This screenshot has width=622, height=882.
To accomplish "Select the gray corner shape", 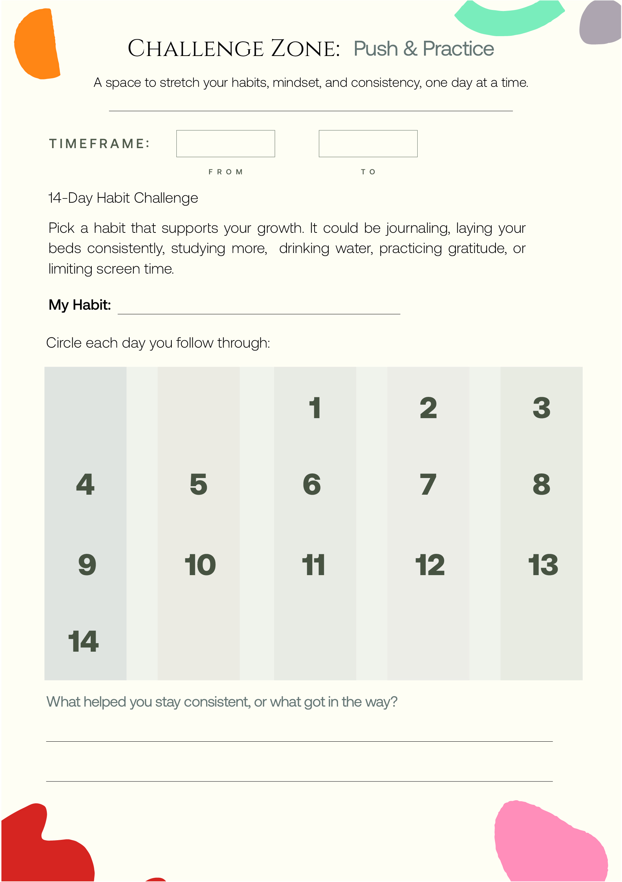I will click(x=600, y=23).
